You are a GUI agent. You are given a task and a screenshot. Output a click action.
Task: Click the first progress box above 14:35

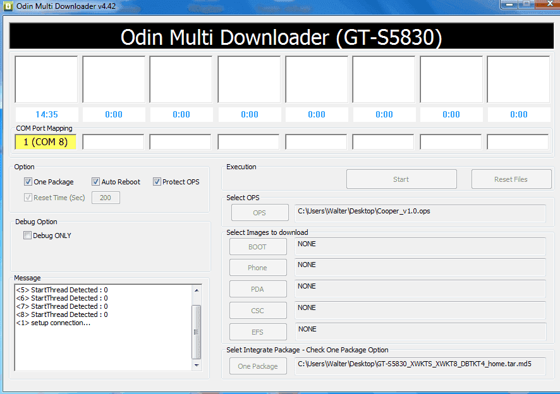[46, 79]
